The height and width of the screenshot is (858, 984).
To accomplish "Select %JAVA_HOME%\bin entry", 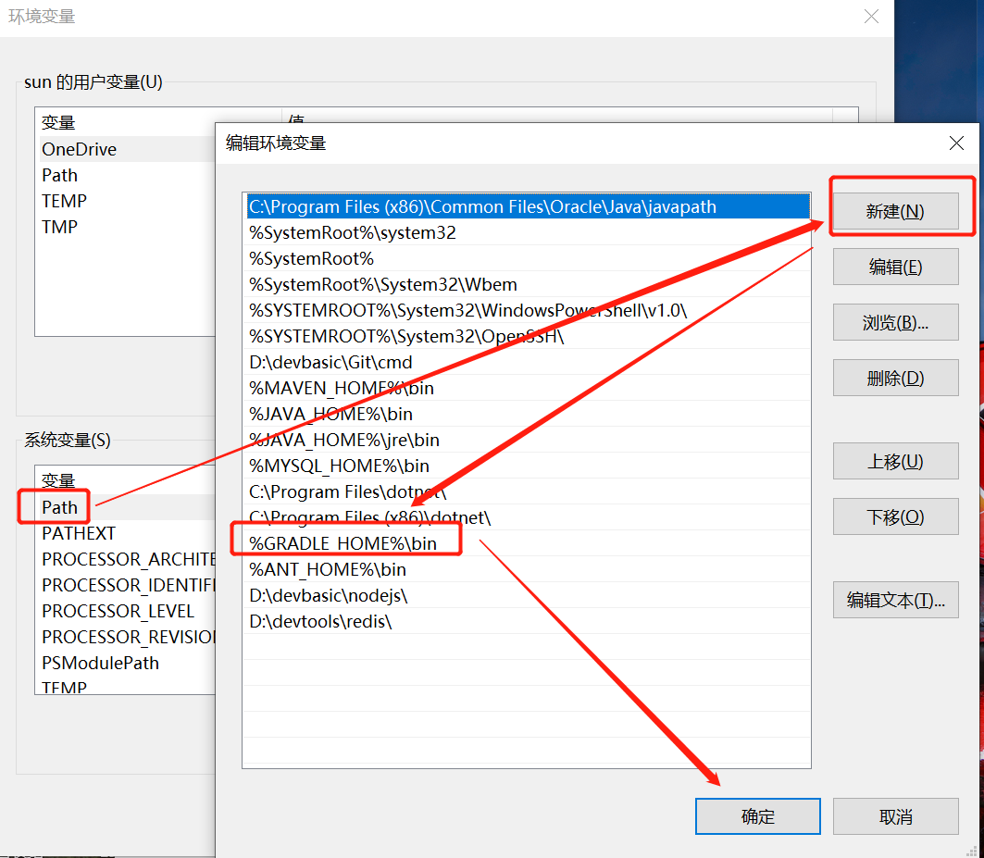I will click(527, 415).
